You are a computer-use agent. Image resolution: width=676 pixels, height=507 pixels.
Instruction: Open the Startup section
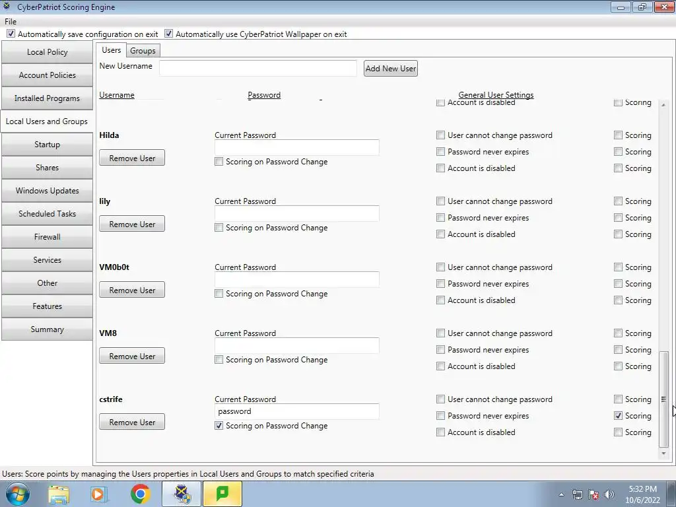pos(47,145)
